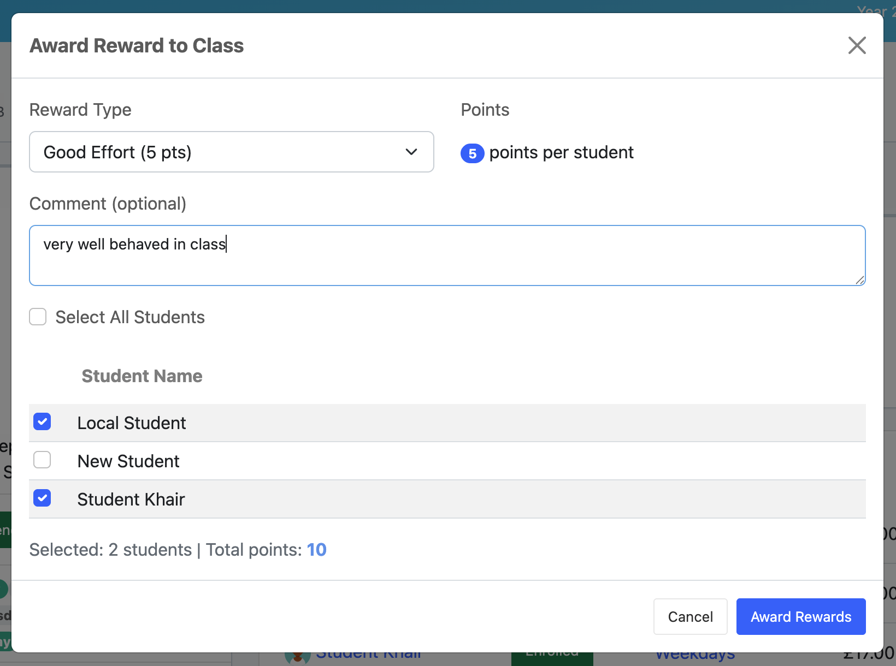Open the Reward Type dropdown
This screenshot has width=896, height=666.
(x=232, y=152)
